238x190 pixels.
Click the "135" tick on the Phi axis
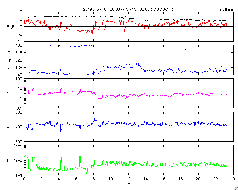19,68
